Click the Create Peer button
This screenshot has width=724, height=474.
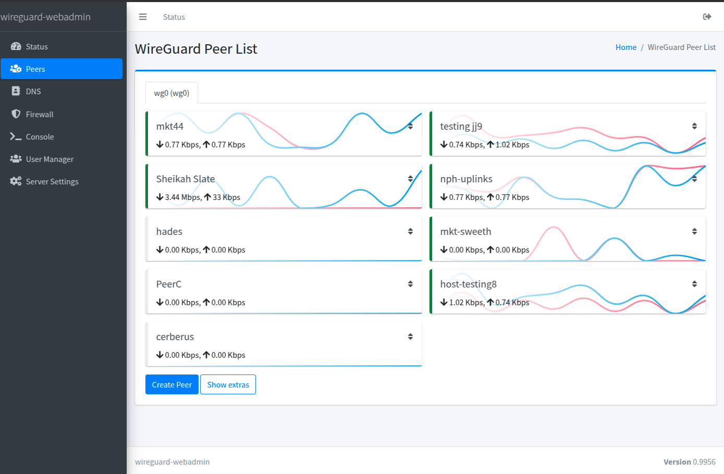click(172, 384)
